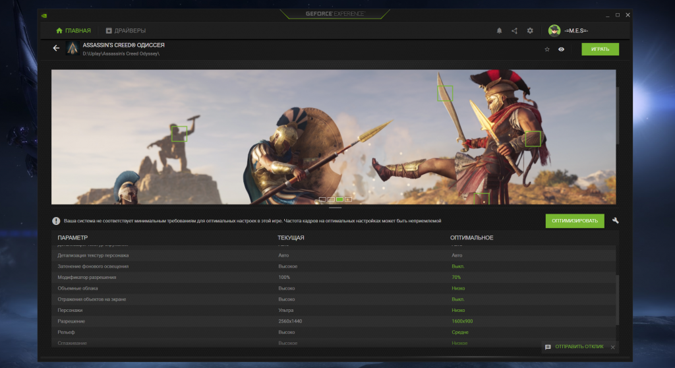
Task: Open settings via the gear icon
Action: tap(529, 30)
